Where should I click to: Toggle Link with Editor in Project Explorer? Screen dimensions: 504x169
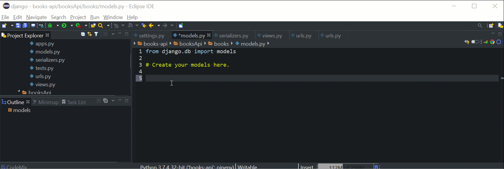(x=90, y=34)
